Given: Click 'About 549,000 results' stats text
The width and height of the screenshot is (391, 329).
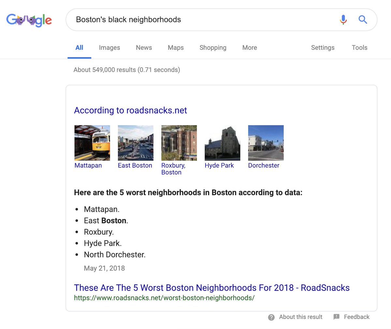Looking at the screenshot, I should [x=127, y=70].
